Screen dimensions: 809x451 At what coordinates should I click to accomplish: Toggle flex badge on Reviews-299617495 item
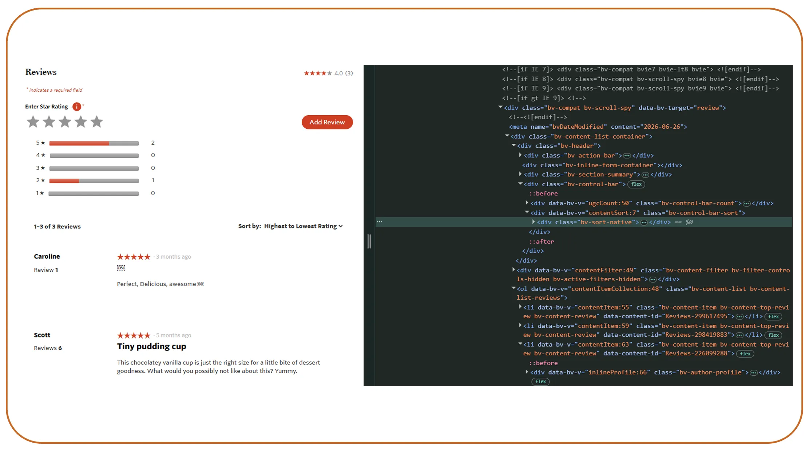point(774,317)
